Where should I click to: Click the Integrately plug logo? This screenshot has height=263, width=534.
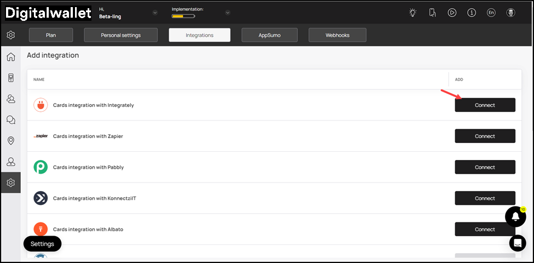(x=41, y=105)
